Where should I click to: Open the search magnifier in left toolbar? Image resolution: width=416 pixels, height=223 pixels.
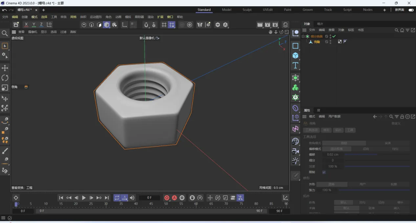tap(5, 33)
